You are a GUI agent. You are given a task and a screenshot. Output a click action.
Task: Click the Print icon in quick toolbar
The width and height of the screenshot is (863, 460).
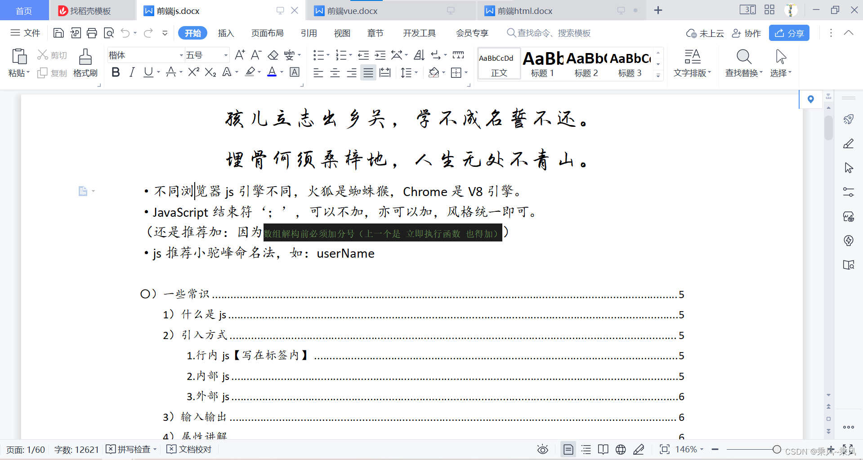click(92, 33)
